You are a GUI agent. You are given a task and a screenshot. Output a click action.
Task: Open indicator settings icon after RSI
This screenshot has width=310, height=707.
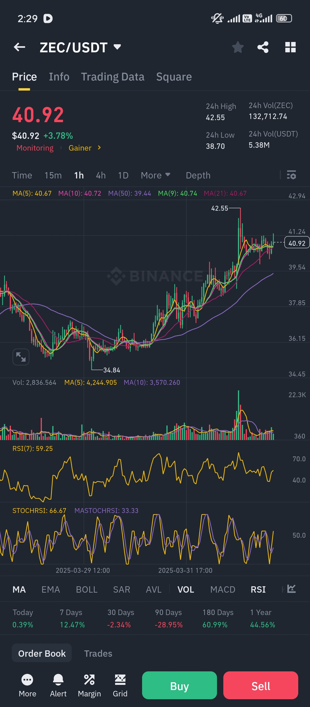click(291, 589)
